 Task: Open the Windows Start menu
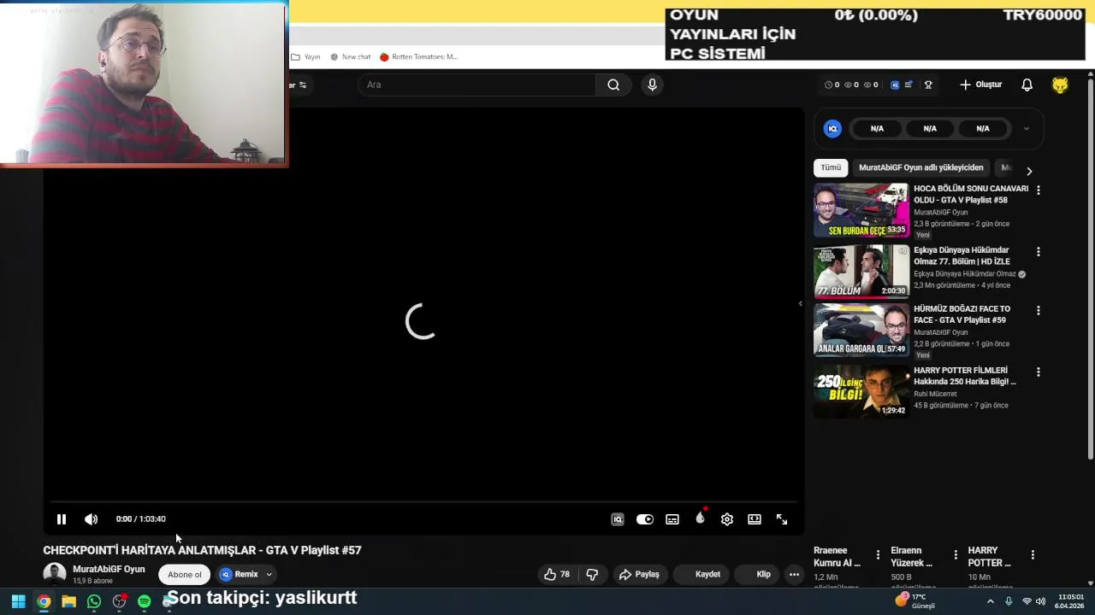click(18, 601)
